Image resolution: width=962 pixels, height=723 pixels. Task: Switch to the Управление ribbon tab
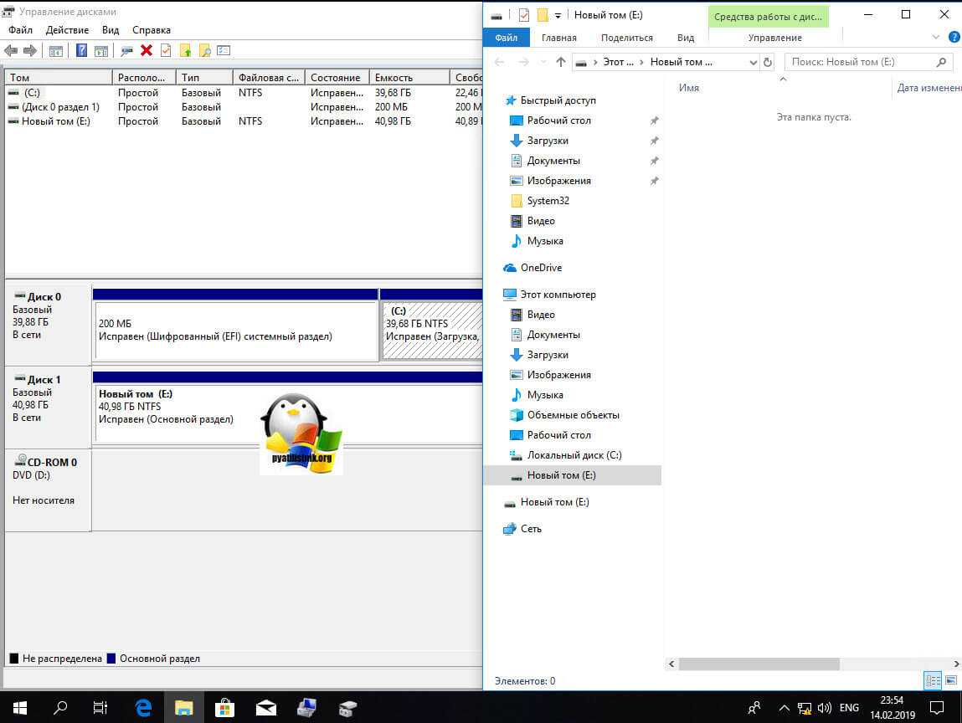(774, 38)
